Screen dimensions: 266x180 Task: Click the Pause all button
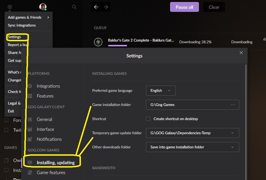185,7
